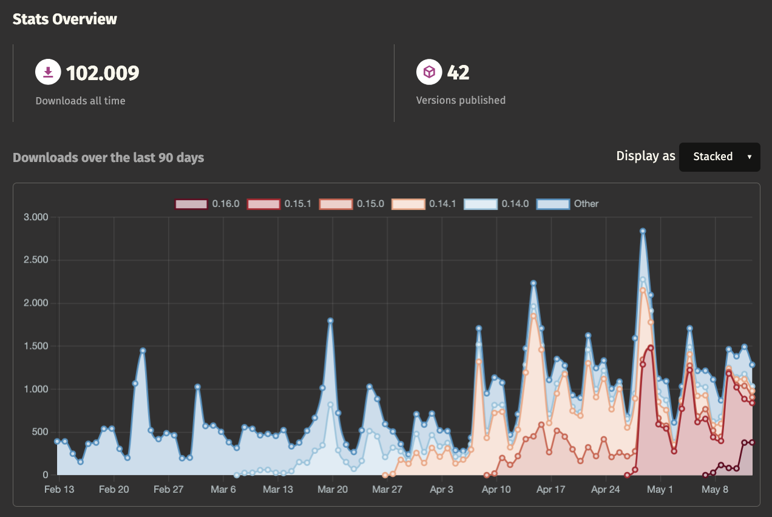This screenshot has height=517, width=772.
Task: Click the Mar 27 axis label
Action: (387, 489)
